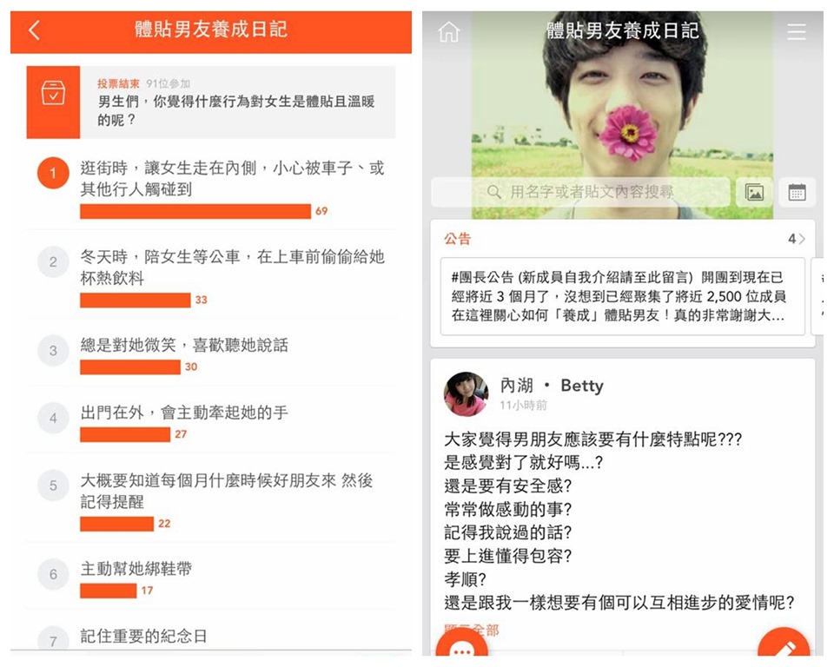Viewport: 834px width, 667px height.
Task: Open the 公告 section label
Action: tap(458, 239)
